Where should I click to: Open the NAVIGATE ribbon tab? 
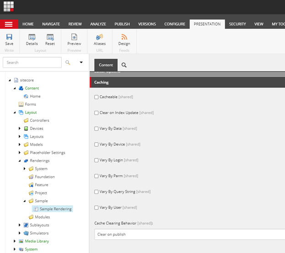[x=51, y=24]
